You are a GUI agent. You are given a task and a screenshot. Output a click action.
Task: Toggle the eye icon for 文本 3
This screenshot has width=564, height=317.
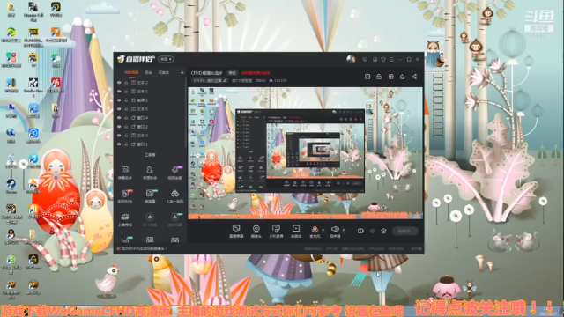pos(119,136)
